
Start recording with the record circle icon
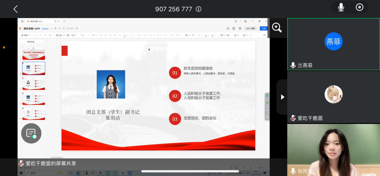(x=359, y=7)
